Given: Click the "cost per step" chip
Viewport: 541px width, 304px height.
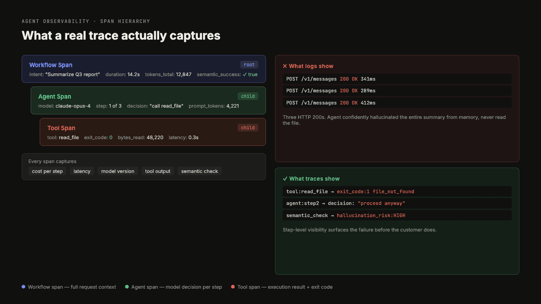Looking at the screenshot, I should [x=47, y=171].
